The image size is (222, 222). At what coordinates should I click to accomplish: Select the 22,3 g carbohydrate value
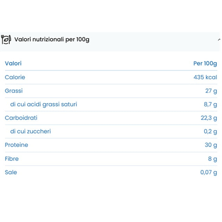click(x=209, y=118)
